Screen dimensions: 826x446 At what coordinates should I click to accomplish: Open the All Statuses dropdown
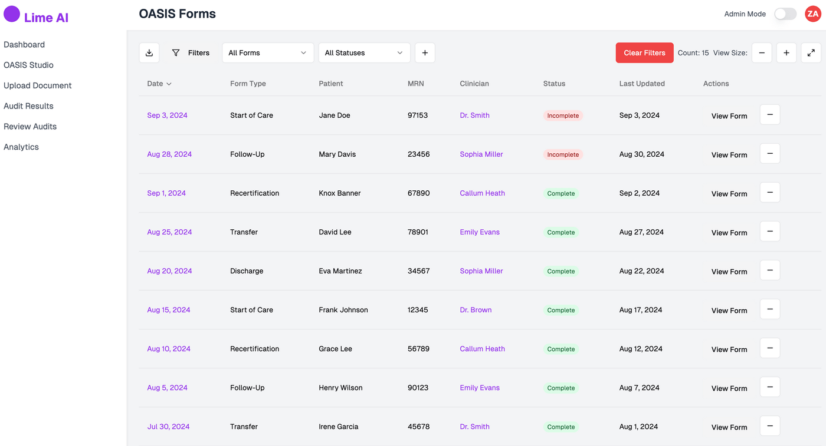click(364, 53)
